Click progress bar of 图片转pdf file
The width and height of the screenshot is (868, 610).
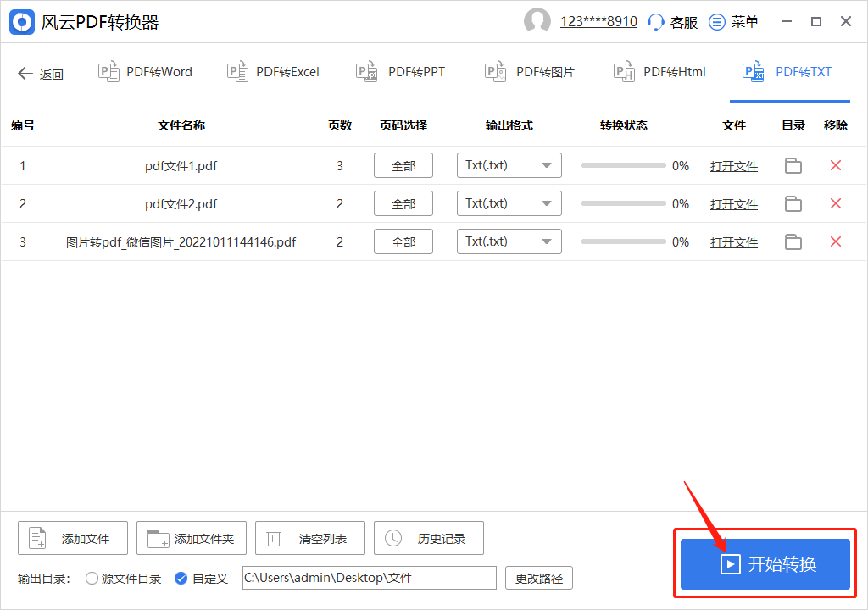tap(623, 242)
